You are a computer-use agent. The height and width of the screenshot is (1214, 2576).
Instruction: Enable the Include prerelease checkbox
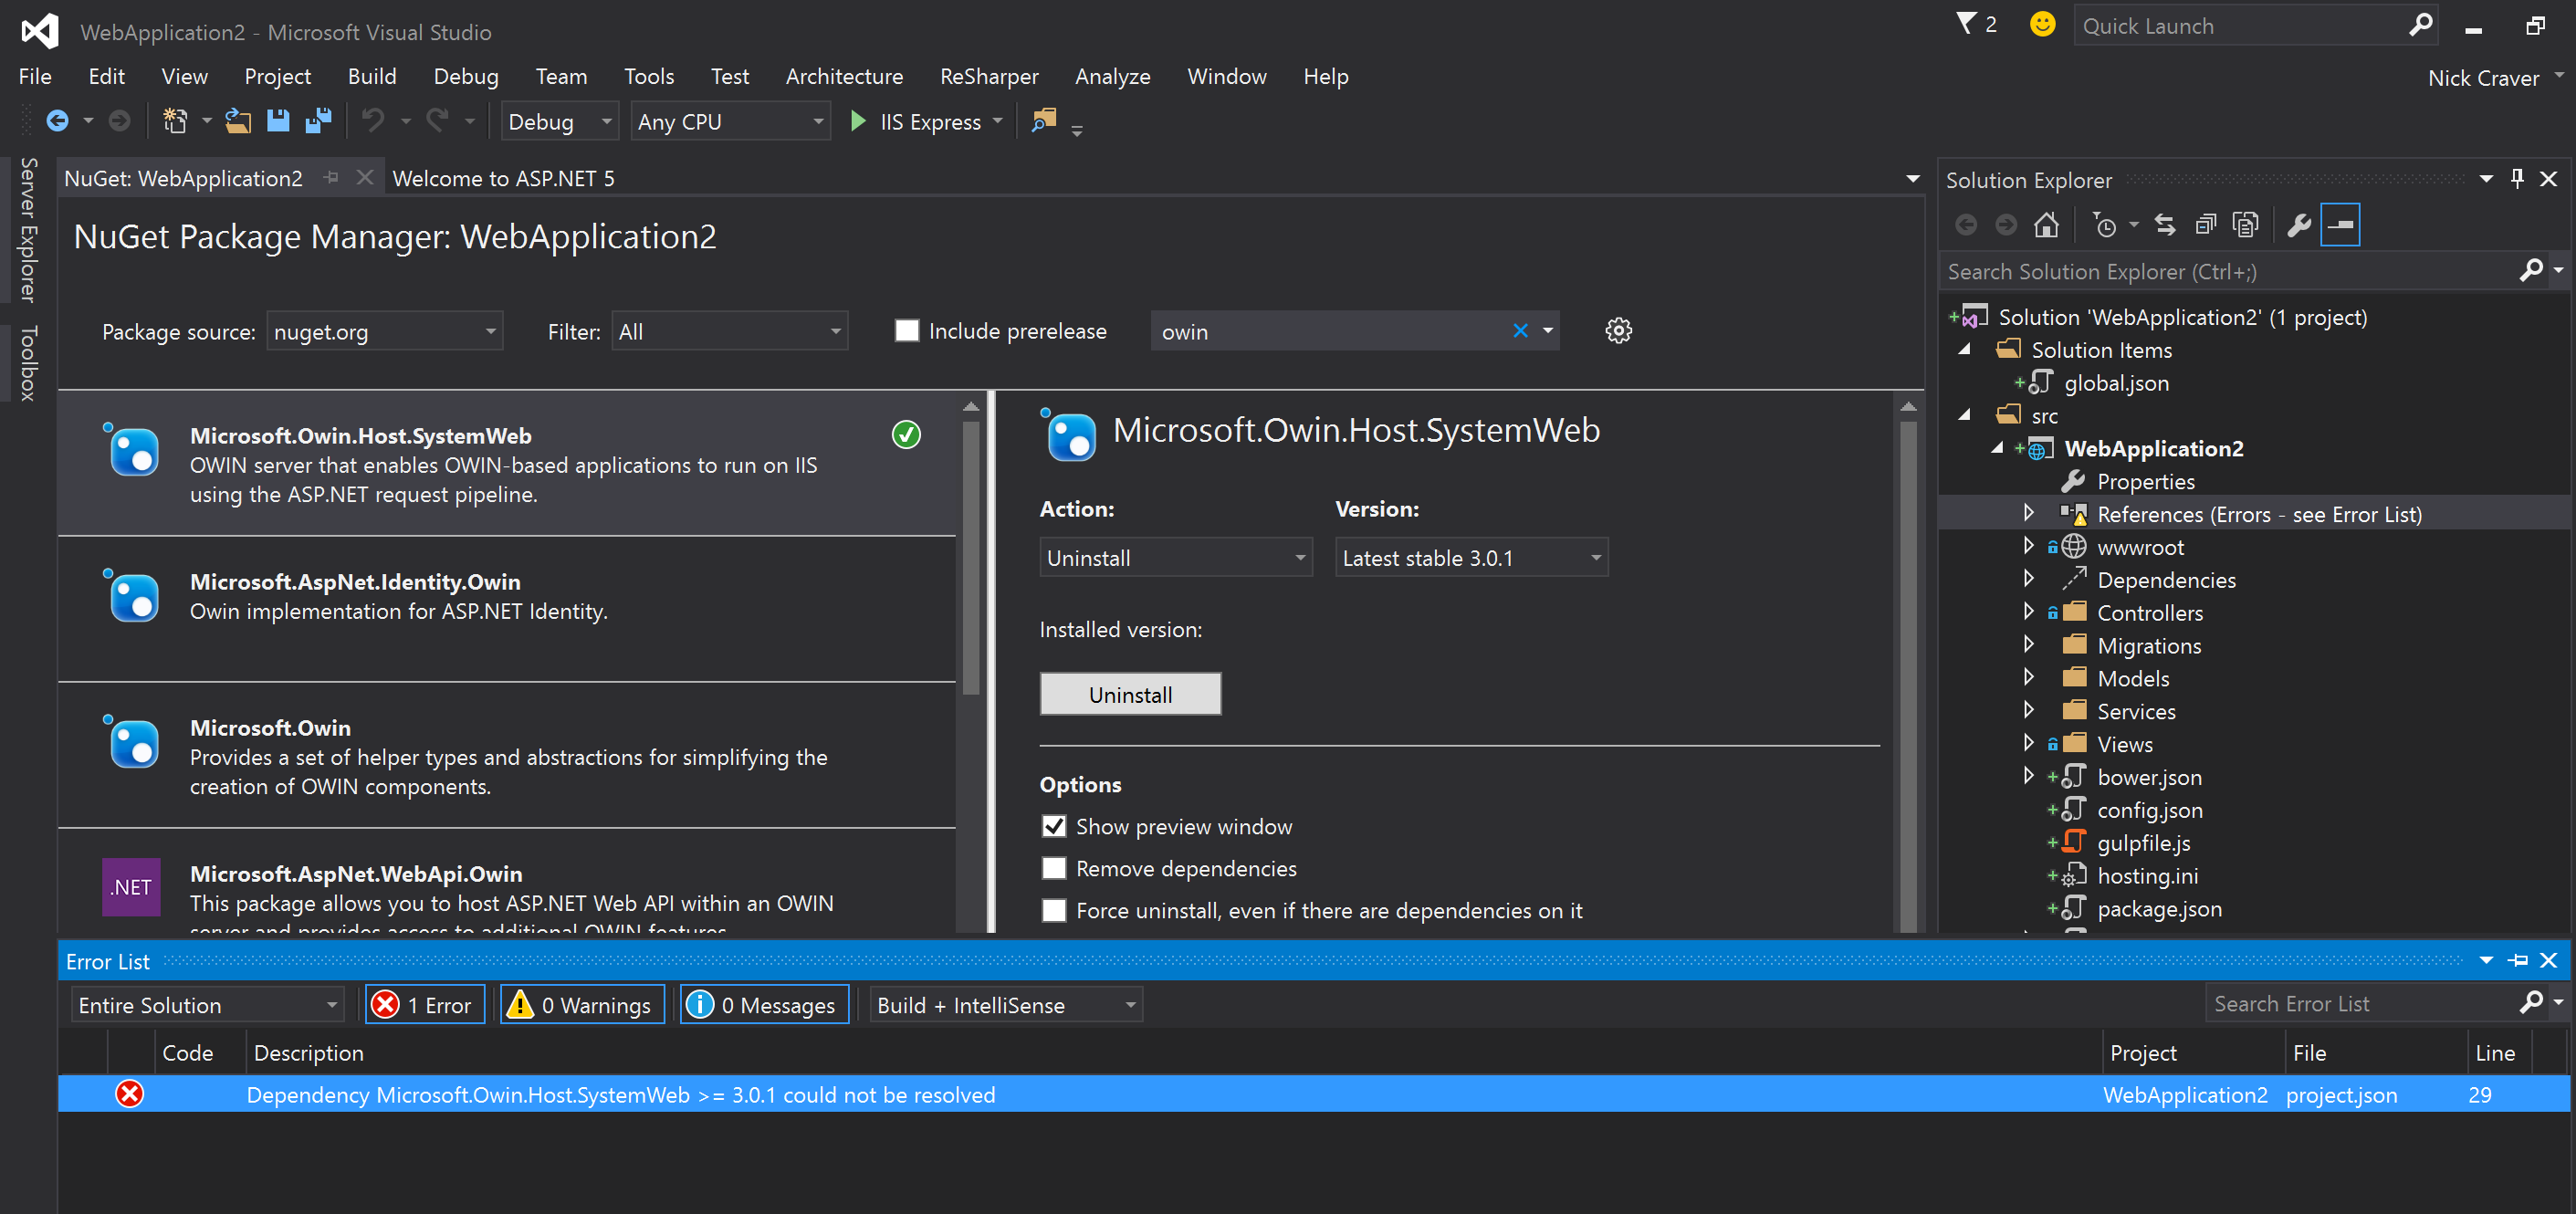906,331
